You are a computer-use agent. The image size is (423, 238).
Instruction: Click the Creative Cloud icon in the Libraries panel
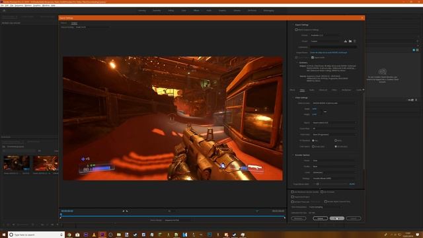[x=382, y=71]
